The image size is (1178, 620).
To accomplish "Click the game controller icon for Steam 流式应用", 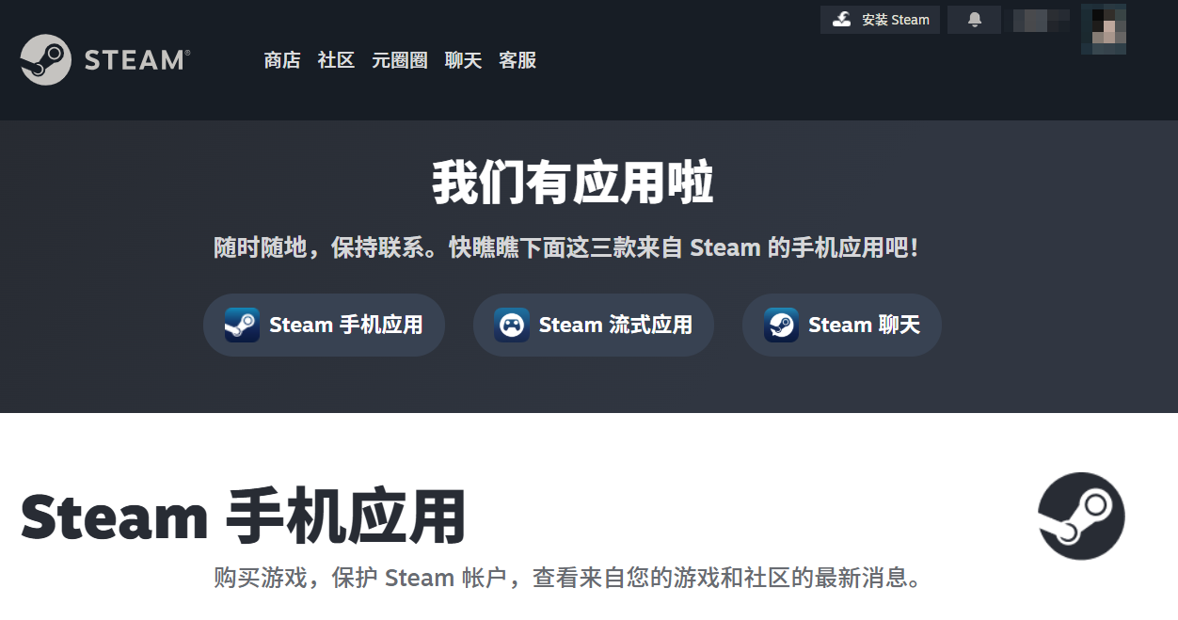I will click(510, 325).
